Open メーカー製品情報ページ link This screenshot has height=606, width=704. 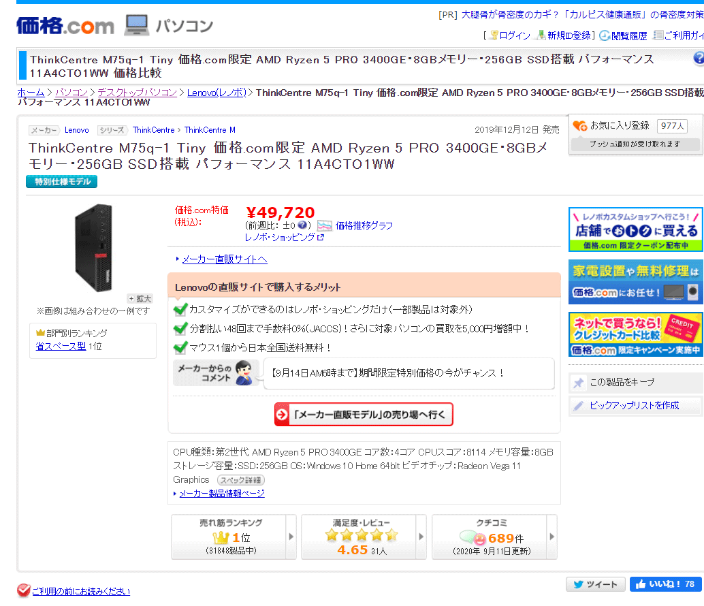click(222, 494)
